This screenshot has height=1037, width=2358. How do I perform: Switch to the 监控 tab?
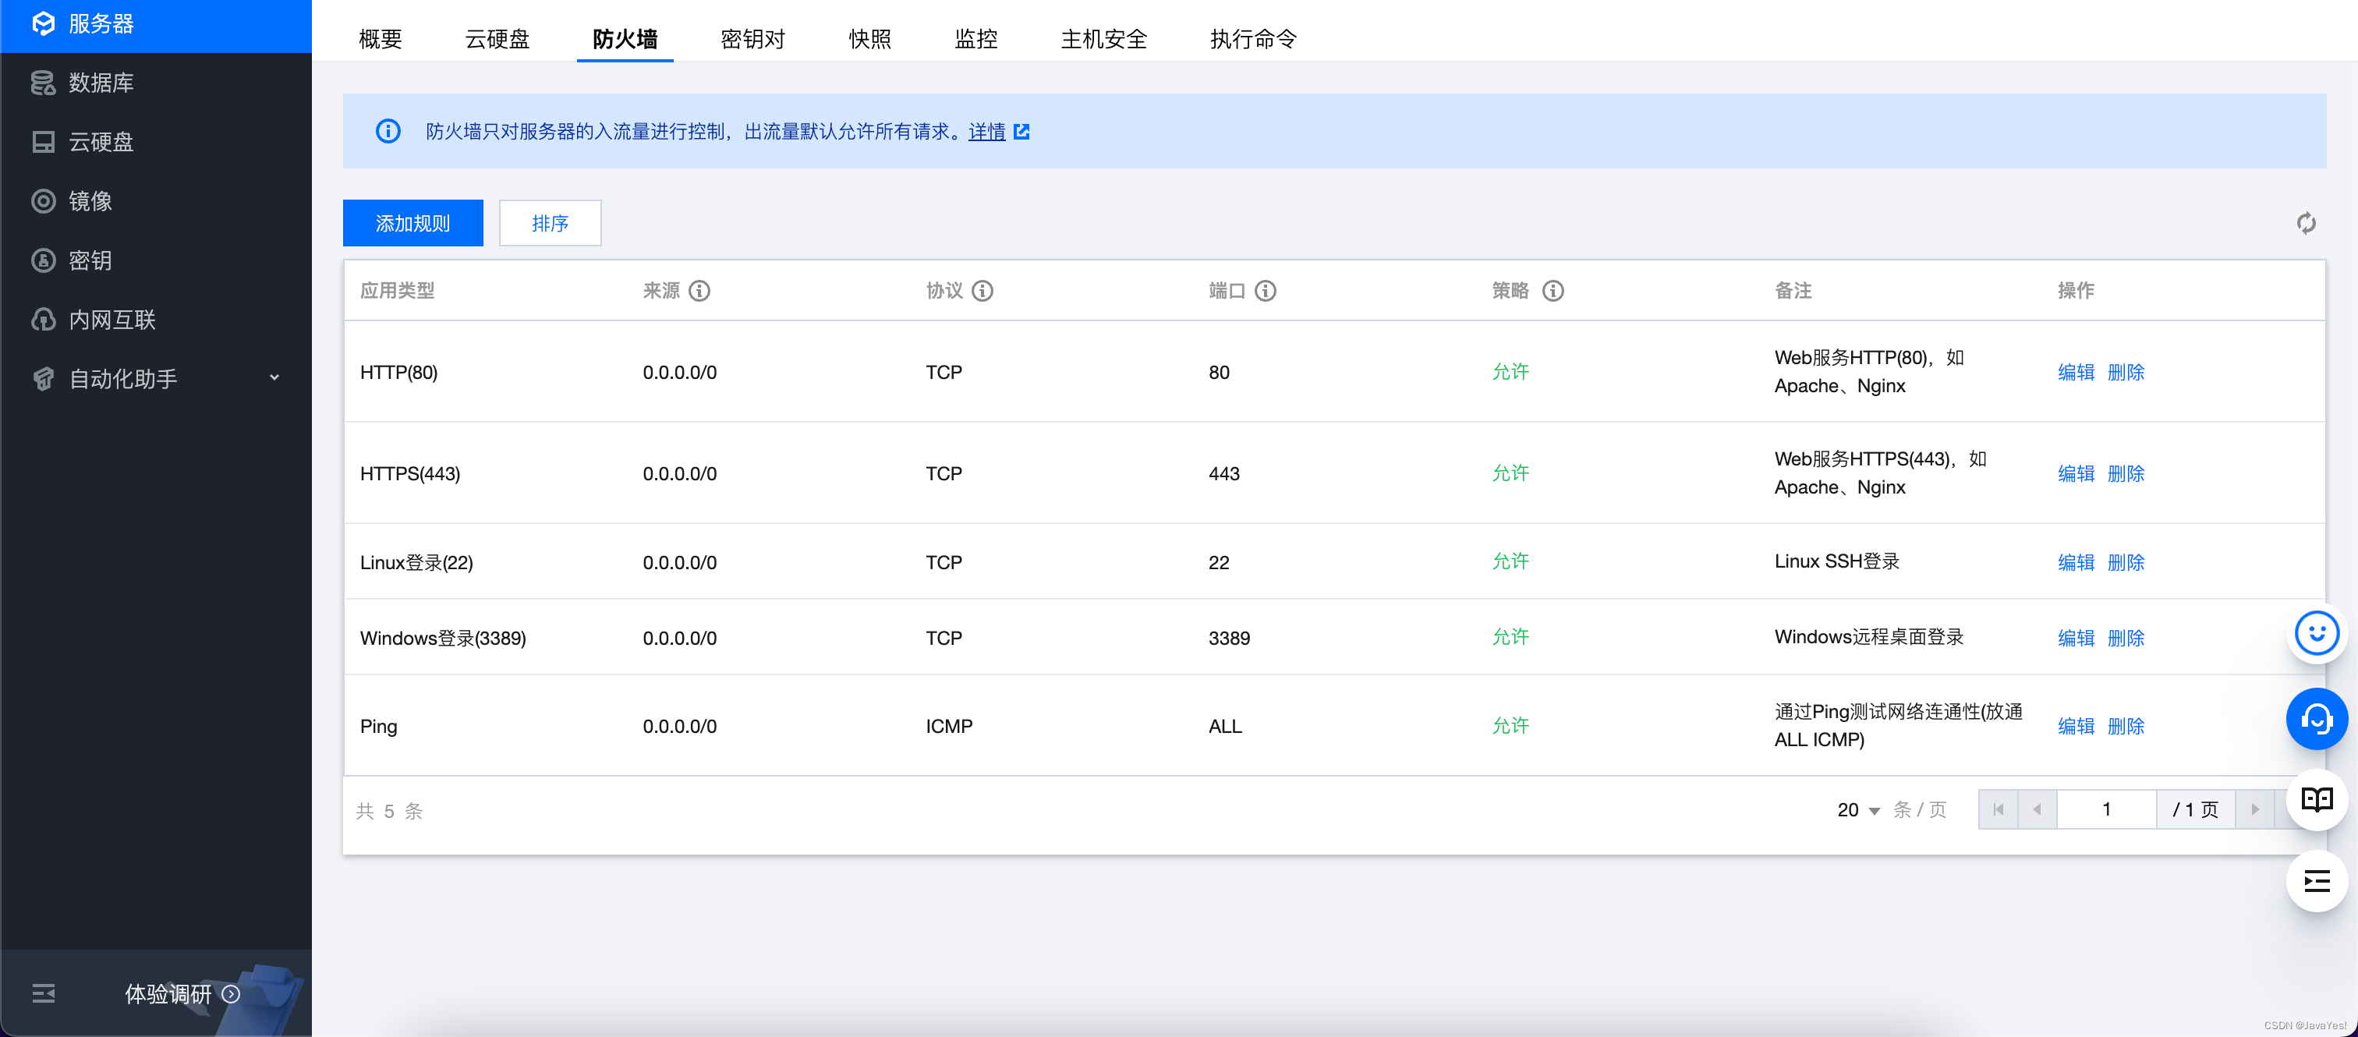point(975,38)
